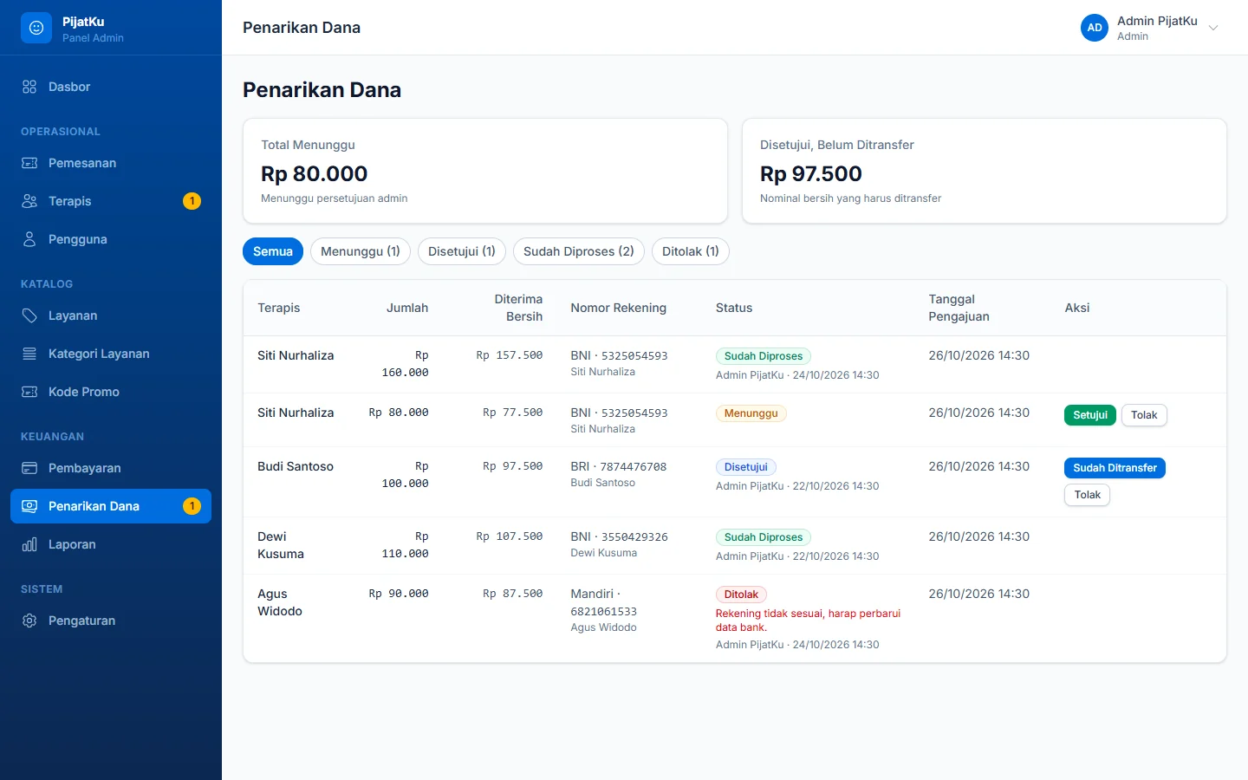Open Pengaturan menu item
The image size is (1248, 780).
pyautogui.click(x=111, y=621)
